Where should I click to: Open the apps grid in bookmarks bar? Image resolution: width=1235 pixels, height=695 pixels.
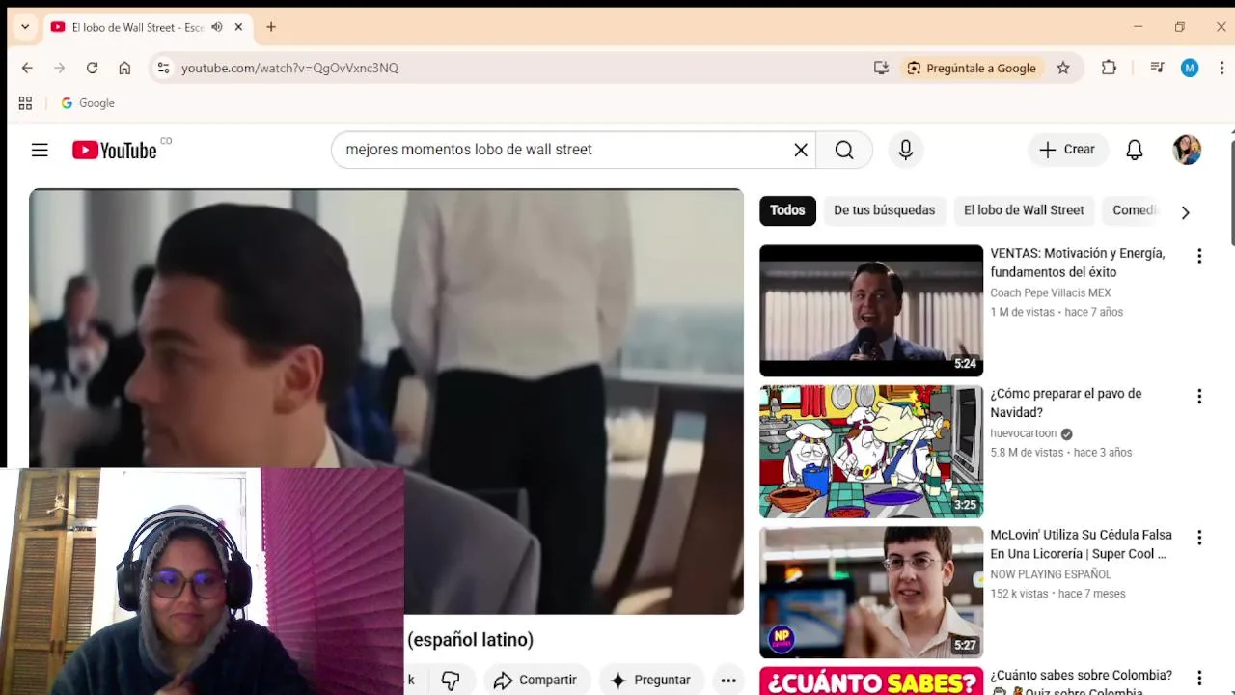[25, 103]
